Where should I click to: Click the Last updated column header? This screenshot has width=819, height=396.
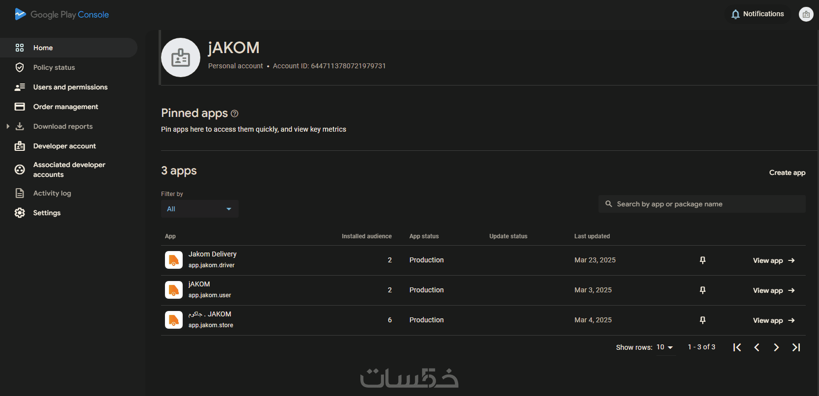(x=592, y=236)
